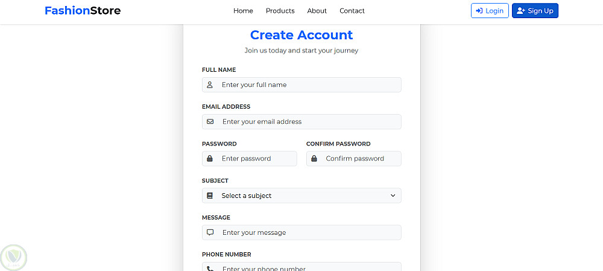
Task: Expand the Subject dropdown chevron arrow
Action: 393,196
